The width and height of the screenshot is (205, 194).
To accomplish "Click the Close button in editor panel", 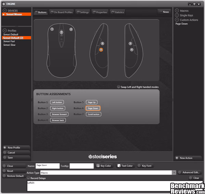I will [14, 166].
